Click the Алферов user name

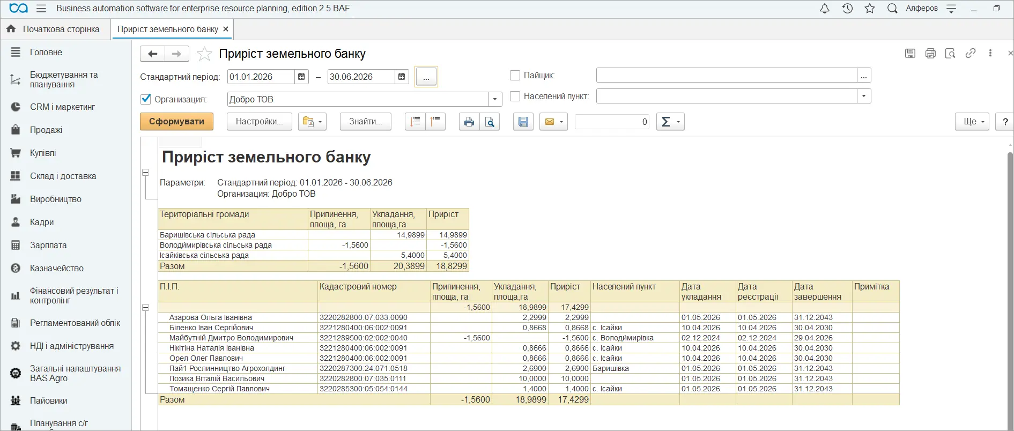tap(922, 9)
